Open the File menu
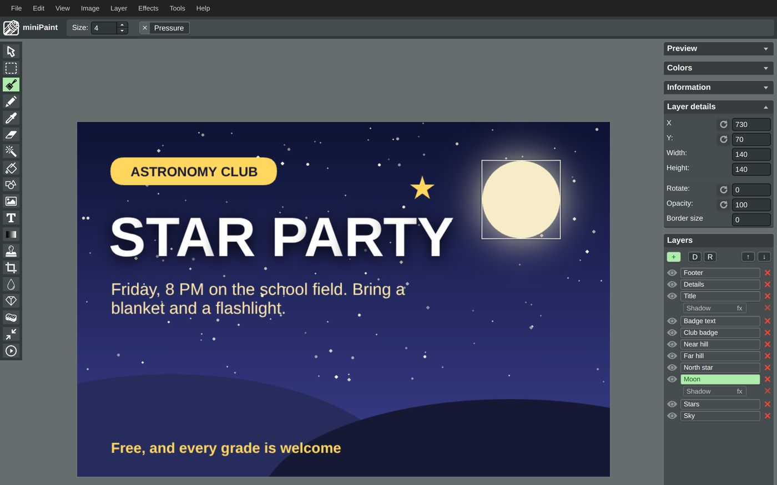Screen dimensions: 777x485 point(17,8)
